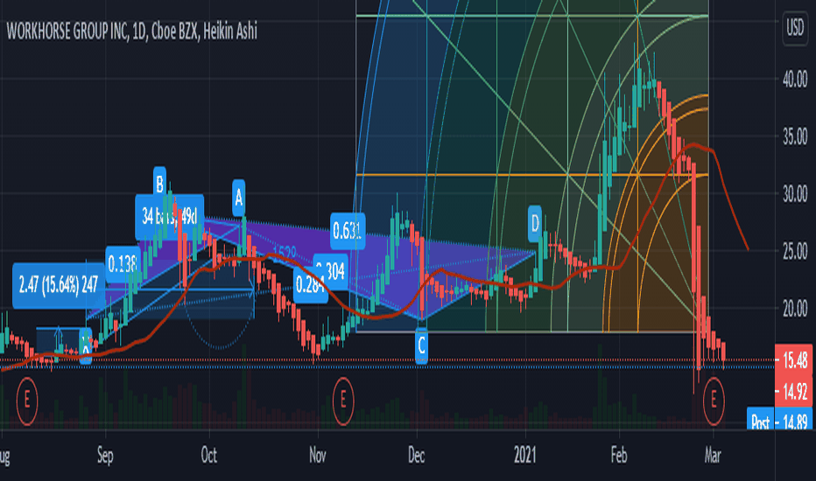
Task: Select the 0.138 ratio label
Action: 123,263
